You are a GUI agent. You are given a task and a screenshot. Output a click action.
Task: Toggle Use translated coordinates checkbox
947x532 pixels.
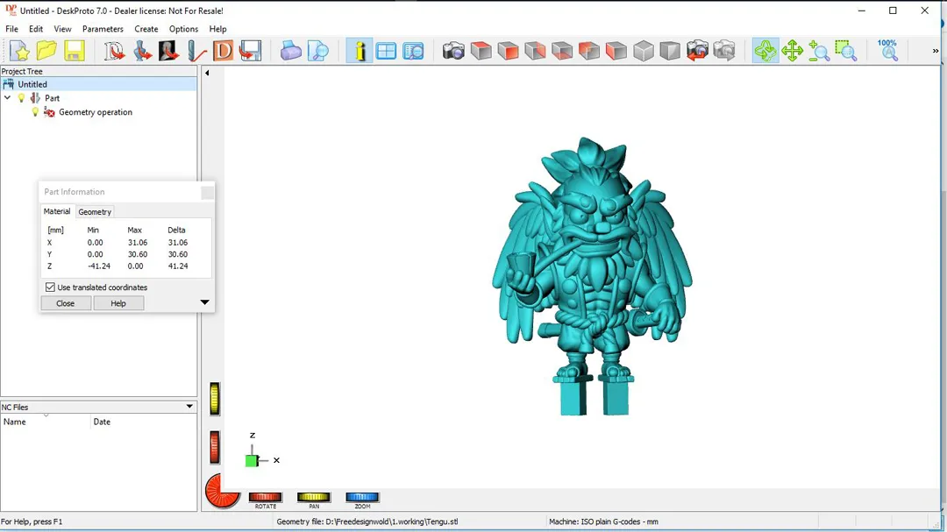click(50, 287)
